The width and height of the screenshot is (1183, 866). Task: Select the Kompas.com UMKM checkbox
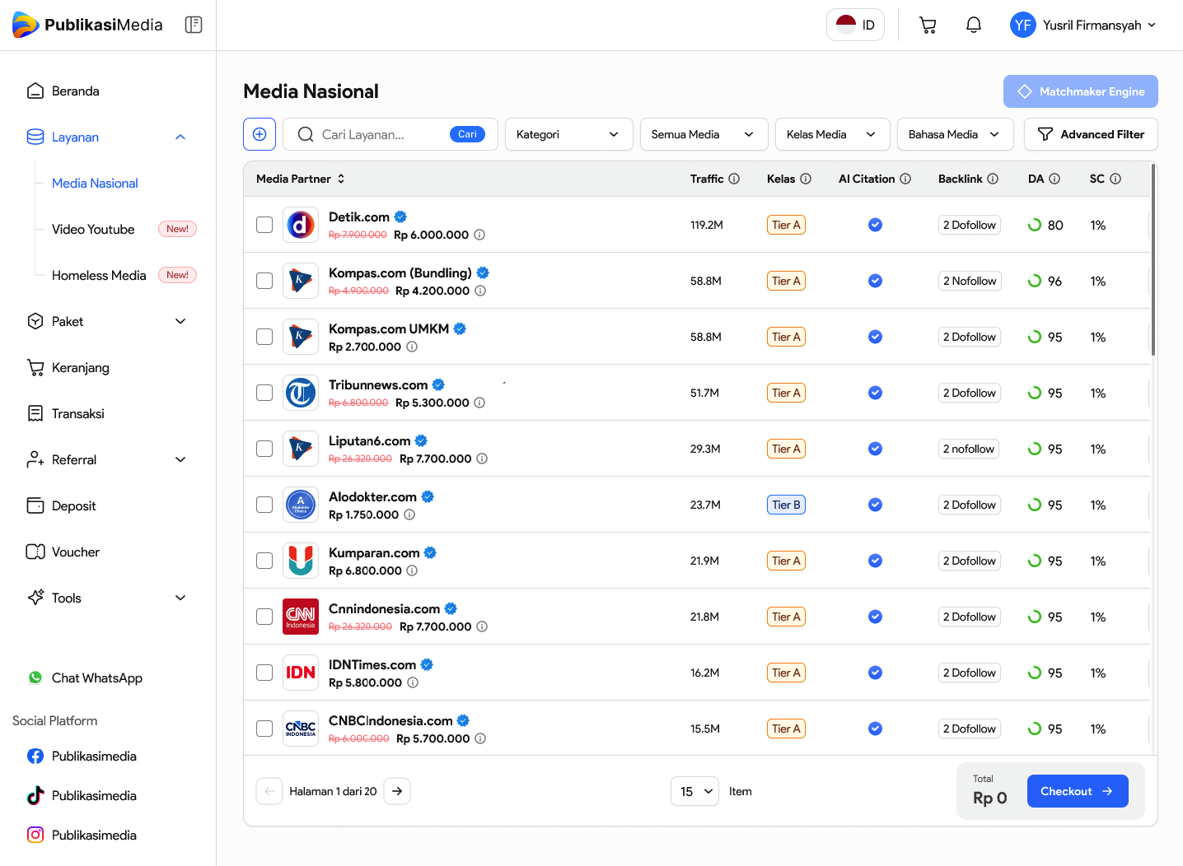tap(264, 337)
